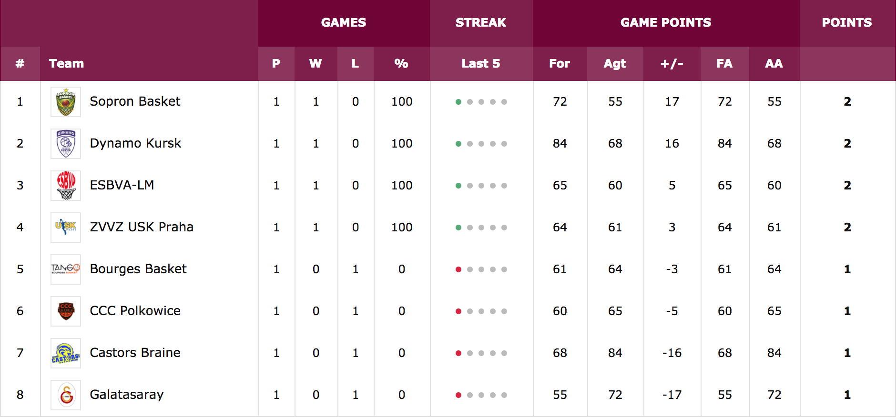Click the % win percentage column header
896x417 pixels.
click(x=401, y=63)
